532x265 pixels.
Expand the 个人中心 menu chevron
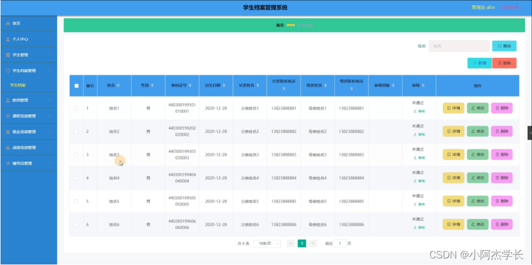pyautogui.click(x=50, y=39)
